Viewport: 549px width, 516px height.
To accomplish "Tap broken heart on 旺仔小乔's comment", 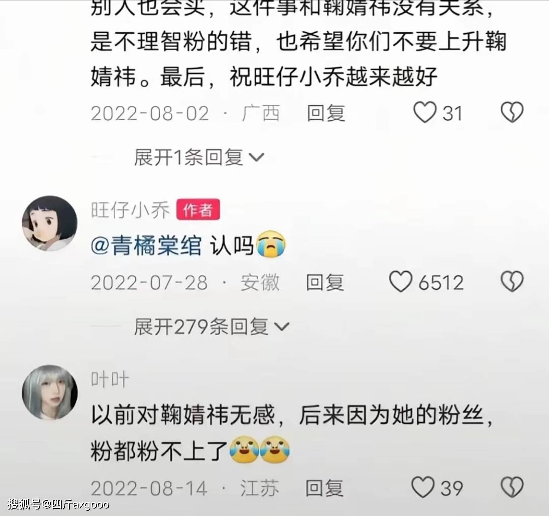I will [x=512, y=282].
